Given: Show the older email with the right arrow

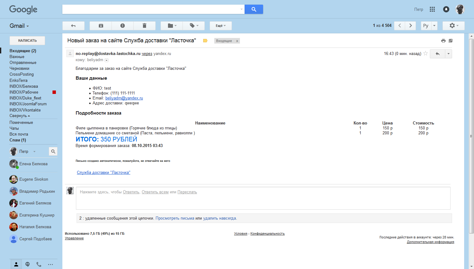Looking at the screenshot, I should tap(410, 26).
